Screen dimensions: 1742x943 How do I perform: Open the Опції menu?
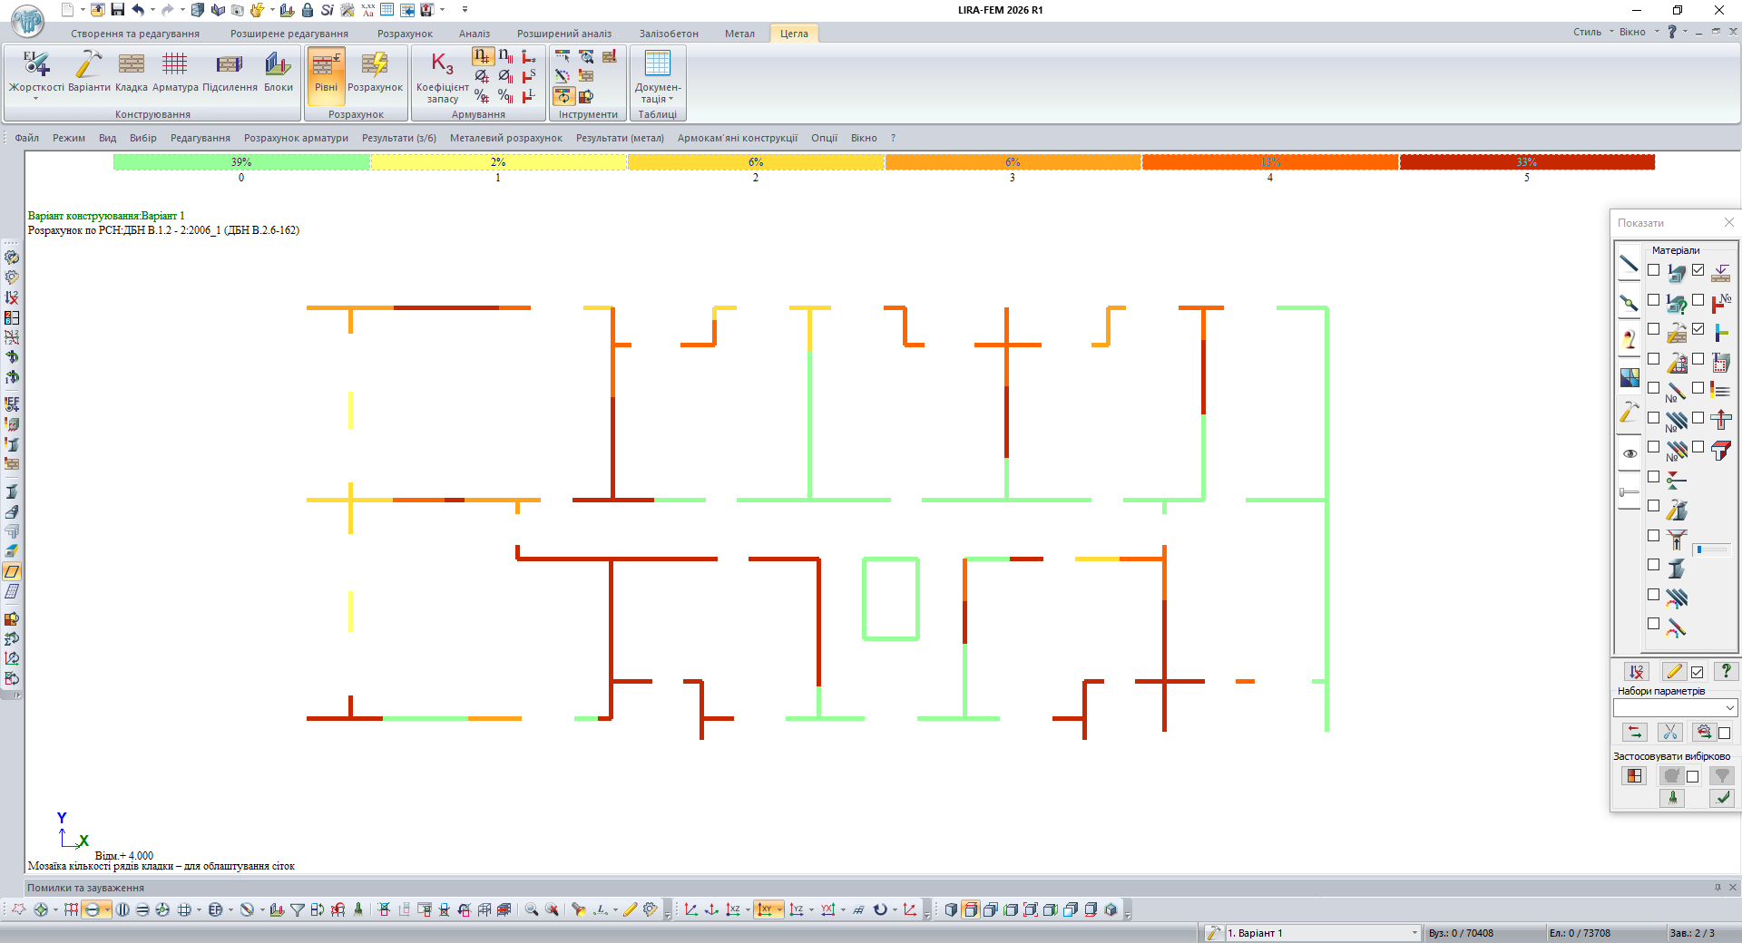pyautogui.click(x=824, y=138)
